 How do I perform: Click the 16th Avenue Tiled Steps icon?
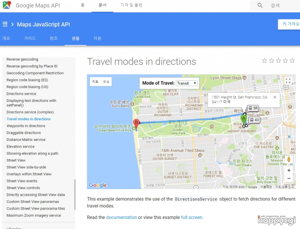[x=200, y=155]
